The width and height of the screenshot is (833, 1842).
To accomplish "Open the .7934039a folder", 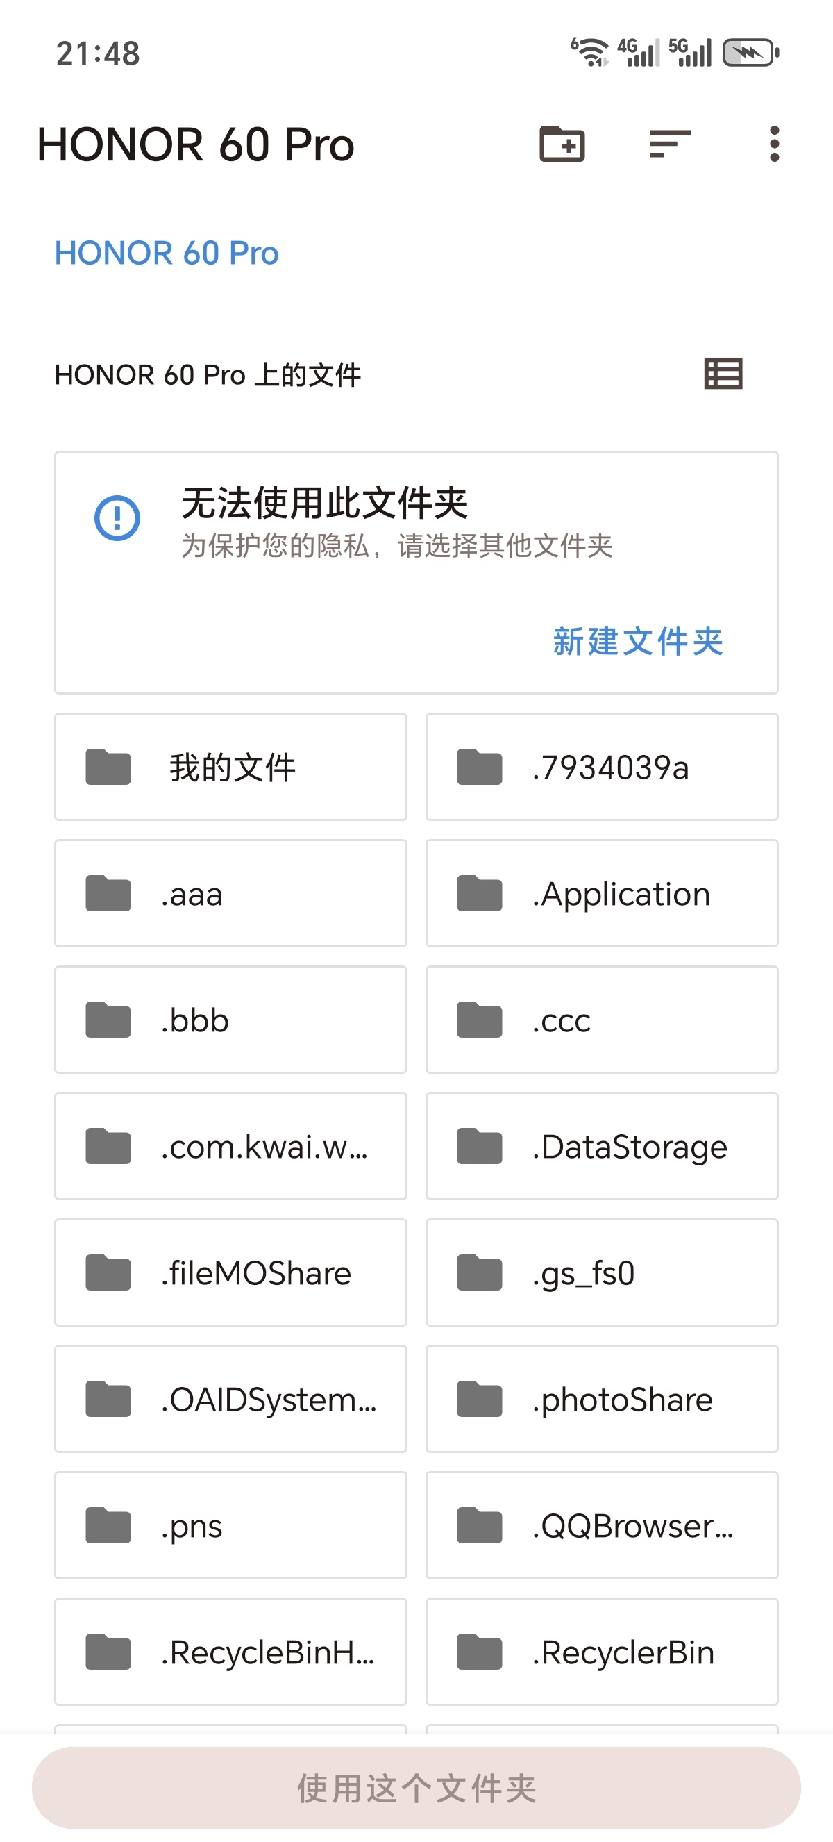I will [x=602, y=767].
